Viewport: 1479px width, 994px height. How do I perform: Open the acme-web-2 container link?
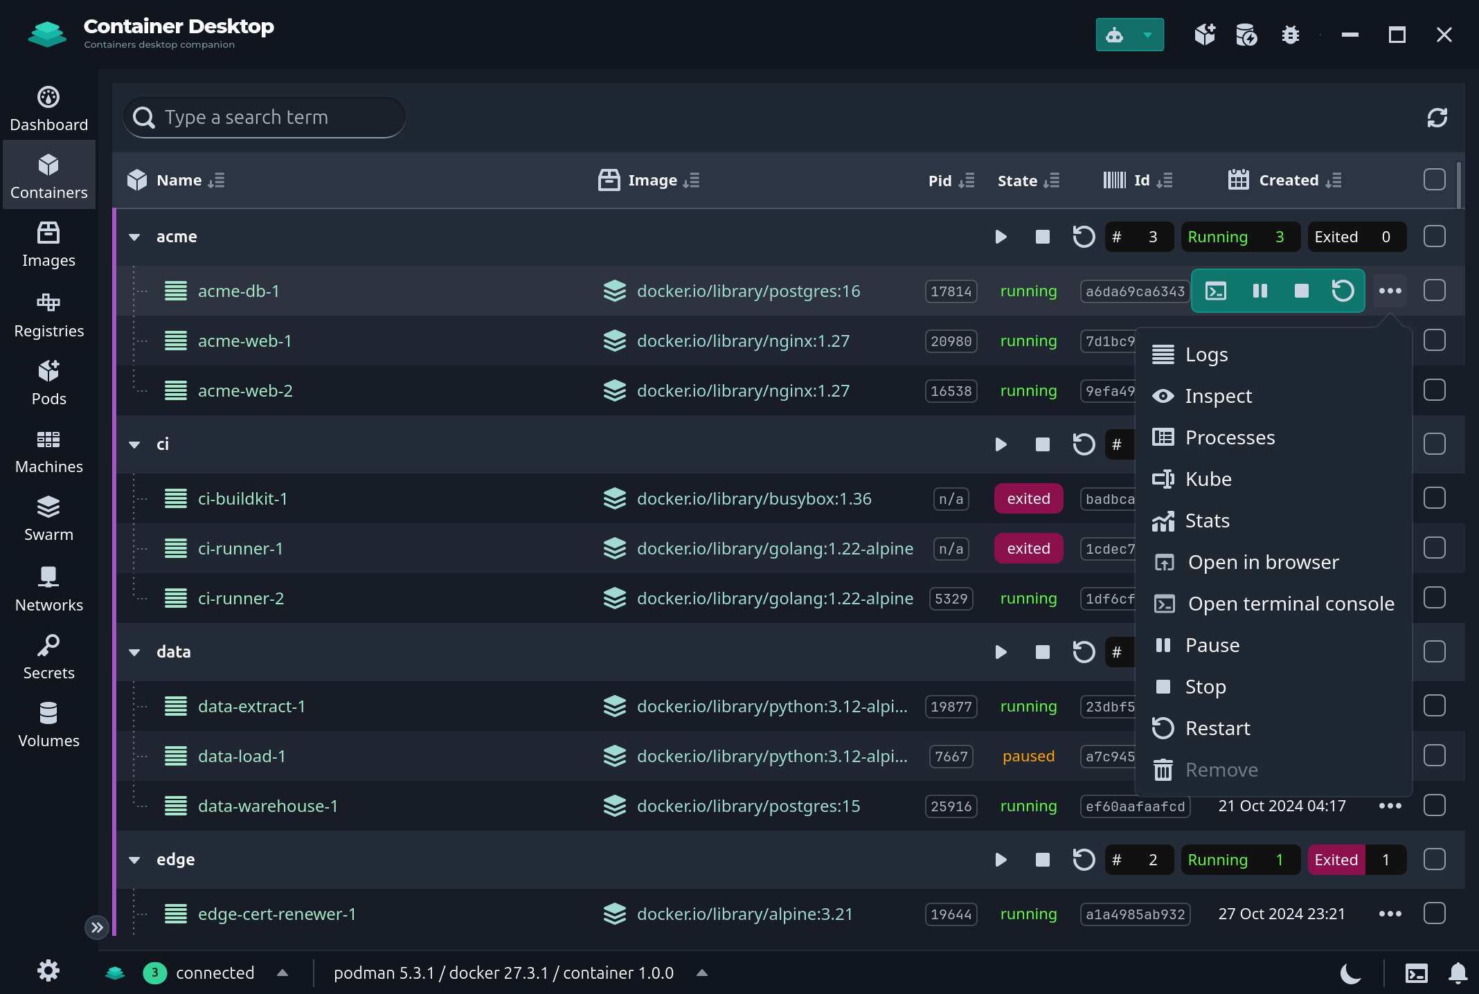coord(245,391)
